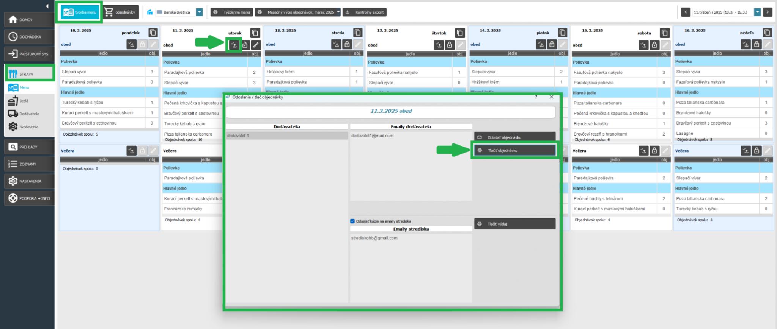777x329 pixels.
Task: Click the Tlačiť objednávku button
Action: point(514,150)
